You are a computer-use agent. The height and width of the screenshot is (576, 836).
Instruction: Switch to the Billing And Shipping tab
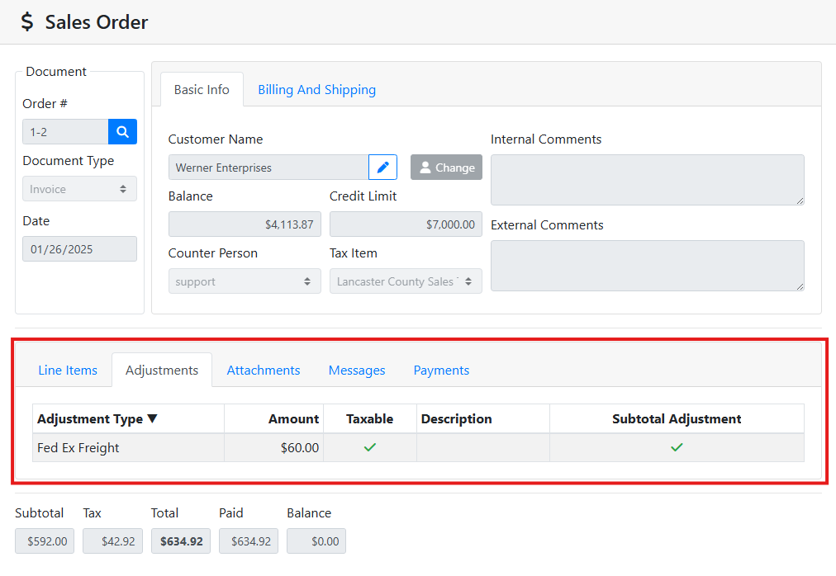point(316,90)
